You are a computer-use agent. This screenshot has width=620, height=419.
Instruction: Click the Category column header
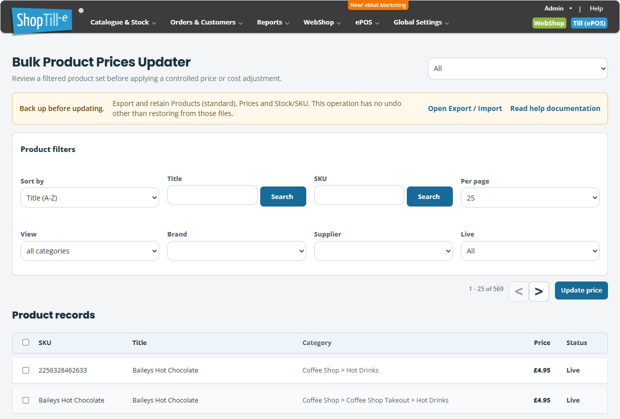point(317,343)
